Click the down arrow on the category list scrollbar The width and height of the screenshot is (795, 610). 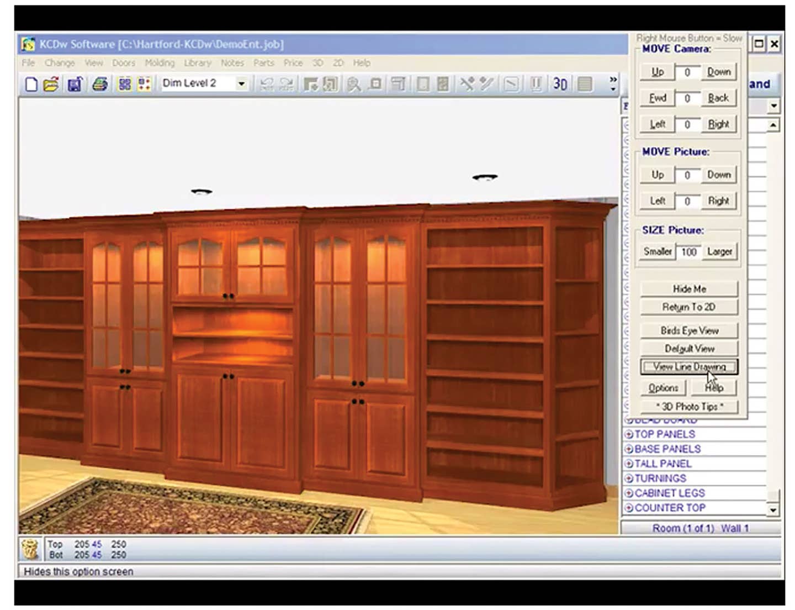pos(773,511)
